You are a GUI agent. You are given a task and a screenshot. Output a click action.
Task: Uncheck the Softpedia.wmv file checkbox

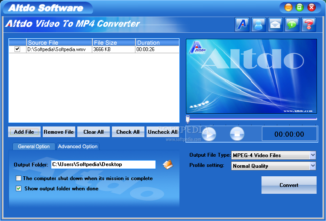coord(17,49)
